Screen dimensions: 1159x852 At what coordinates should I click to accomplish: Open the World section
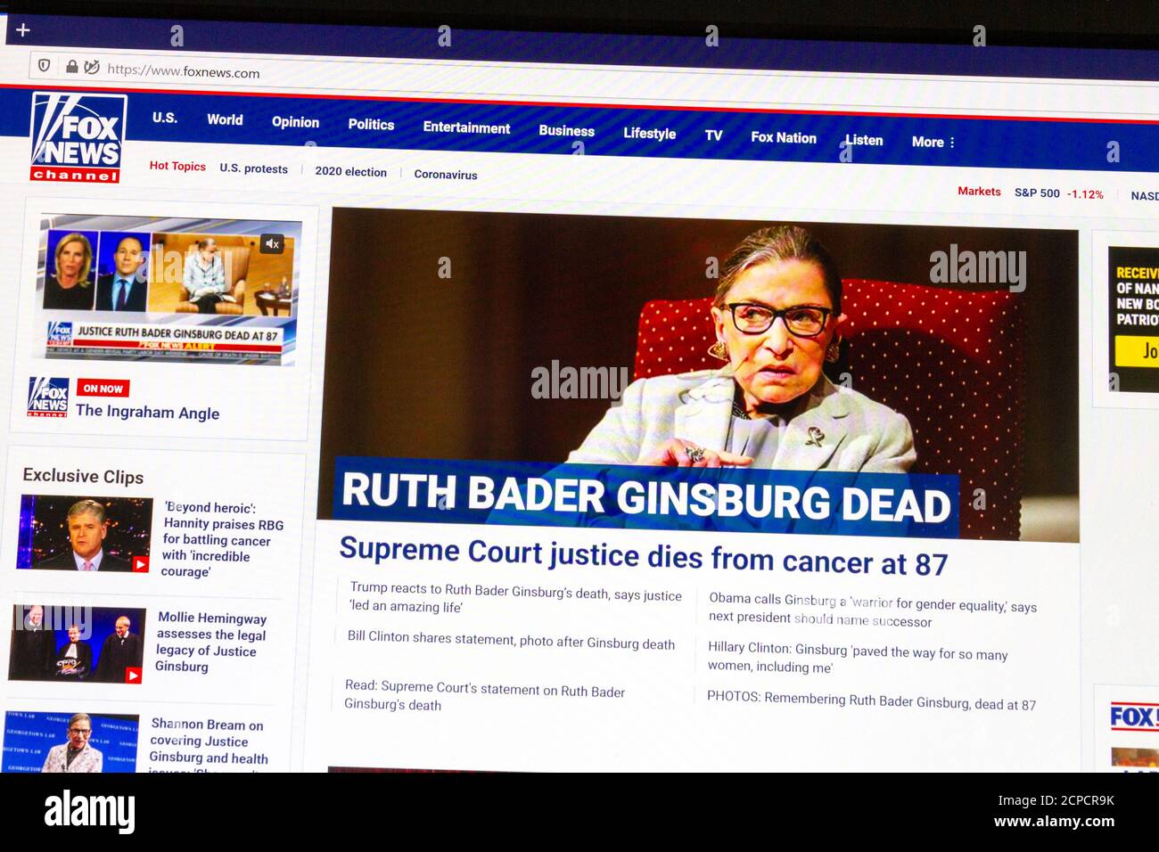225,119
